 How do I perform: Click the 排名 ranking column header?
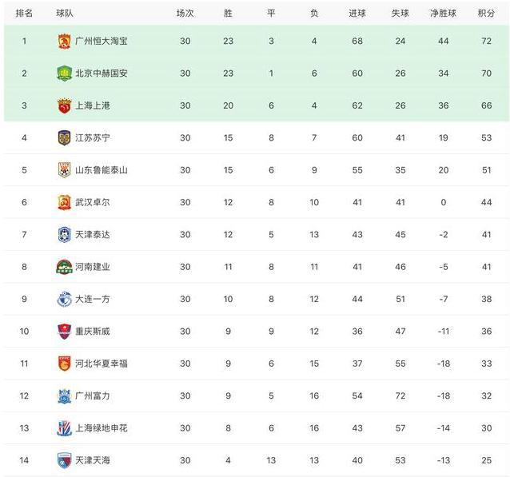point(25,13)
